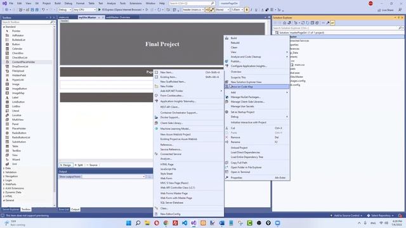Choose New Folder in Add submenu
The height and width of the screenshot is (228, 406).
188,86
